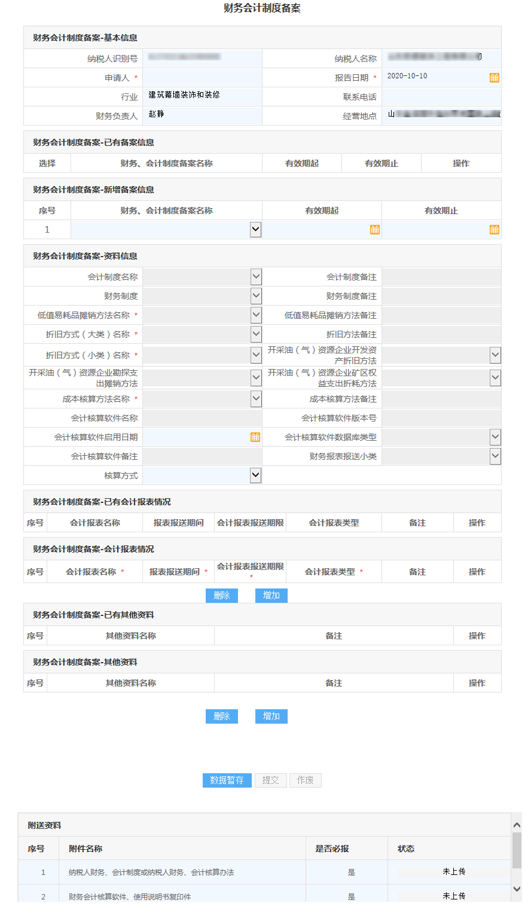
Task: Click the 会计制度备注 field
Action: [x=441, y=277]
